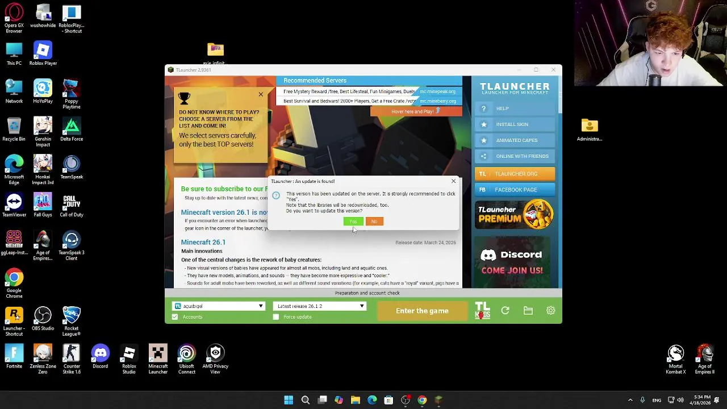Viewport: 727px width, 409px height.
Task: Select Animated Capes in sidebar
Action: tap(515, 140)
